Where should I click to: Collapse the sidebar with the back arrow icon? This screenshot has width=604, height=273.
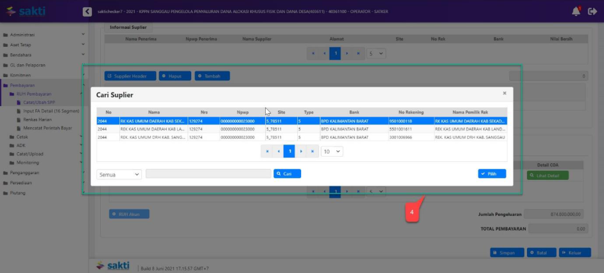click(x=87, y=12)
